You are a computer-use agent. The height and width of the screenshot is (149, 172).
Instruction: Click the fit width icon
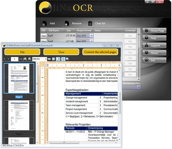click(x=49, y=59)
